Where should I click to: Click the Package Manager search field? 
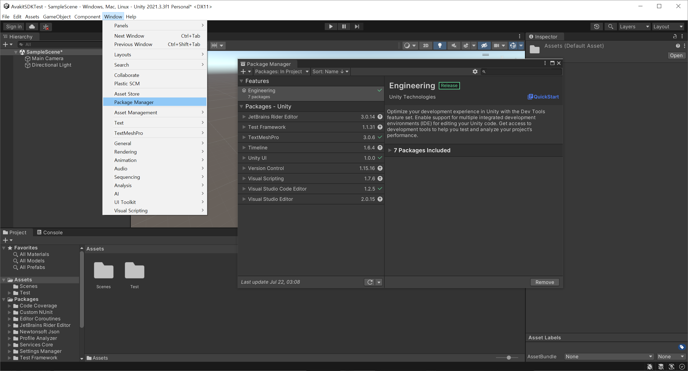[521, 71]
